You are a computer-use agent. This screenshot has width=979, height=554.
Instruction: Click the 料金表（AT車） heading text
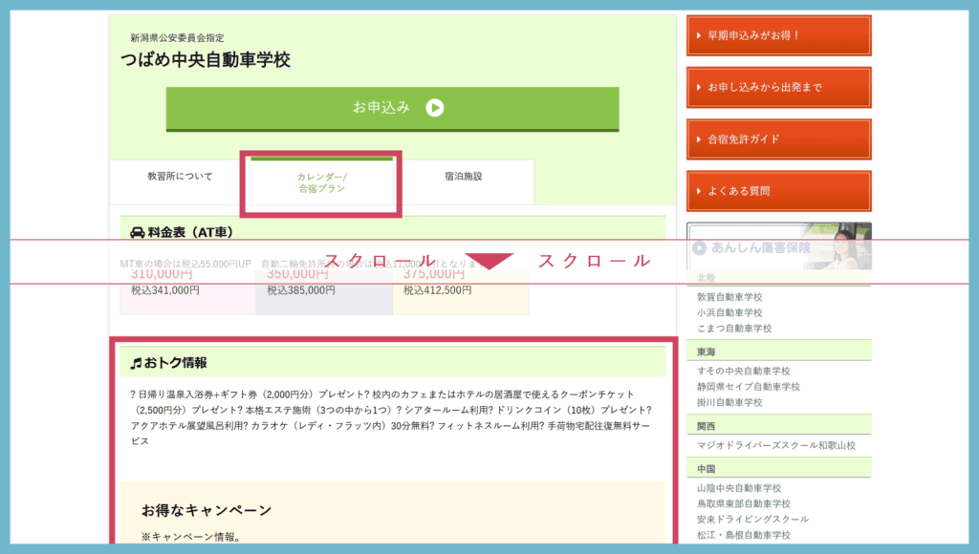190,233
